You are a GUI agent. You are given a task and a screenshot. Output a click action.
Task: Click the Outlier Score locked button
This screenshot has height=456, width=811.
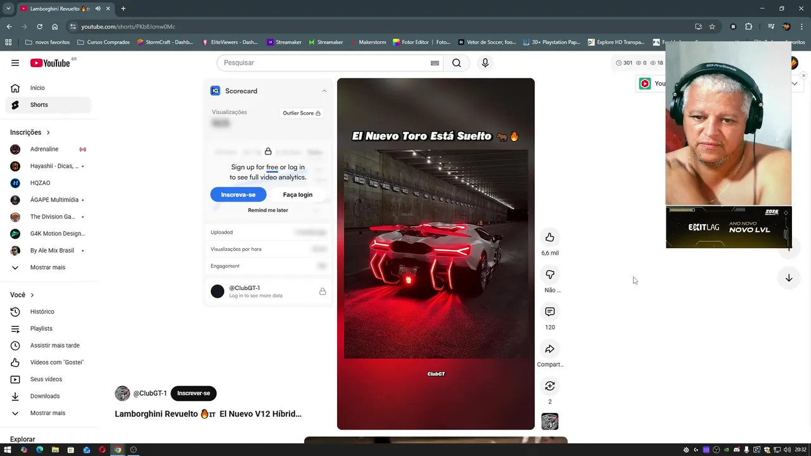pos(302,113)
